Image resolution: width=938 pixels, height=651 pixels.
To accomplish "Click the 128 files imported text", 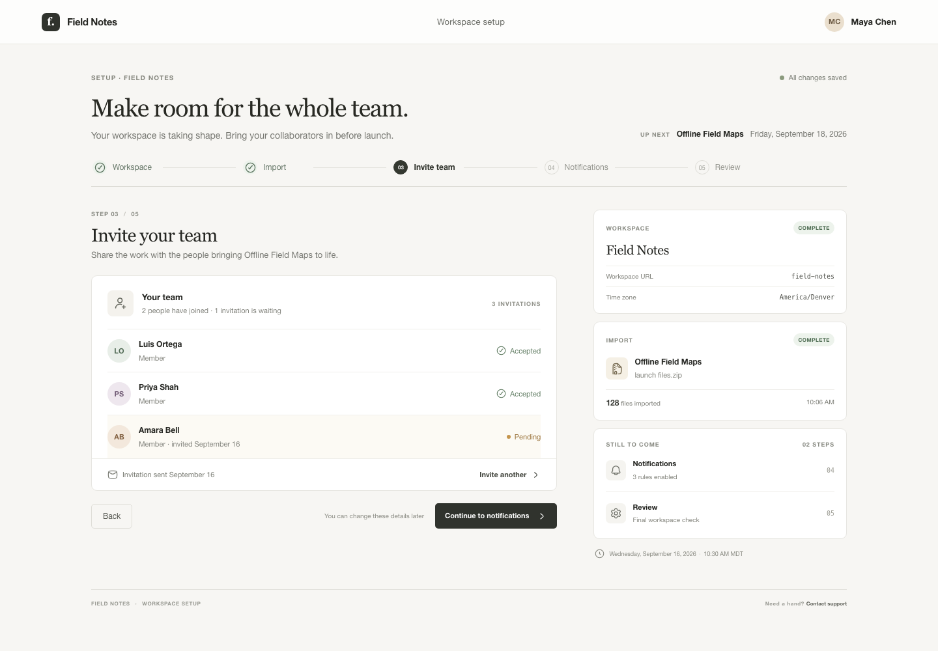I will (633, 403).
